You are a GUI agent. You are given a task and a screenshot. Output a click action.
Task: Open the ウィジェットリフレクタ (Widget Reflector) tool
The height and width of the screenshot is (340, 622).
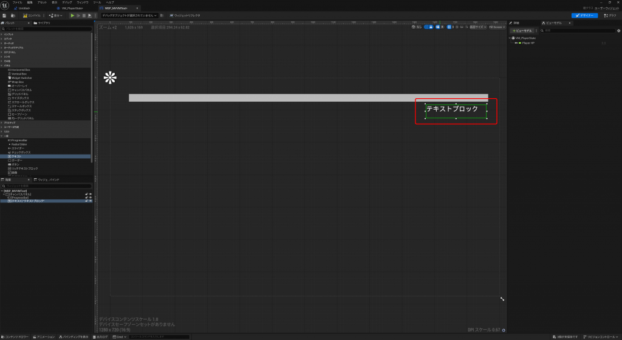(x=188, y=15)
